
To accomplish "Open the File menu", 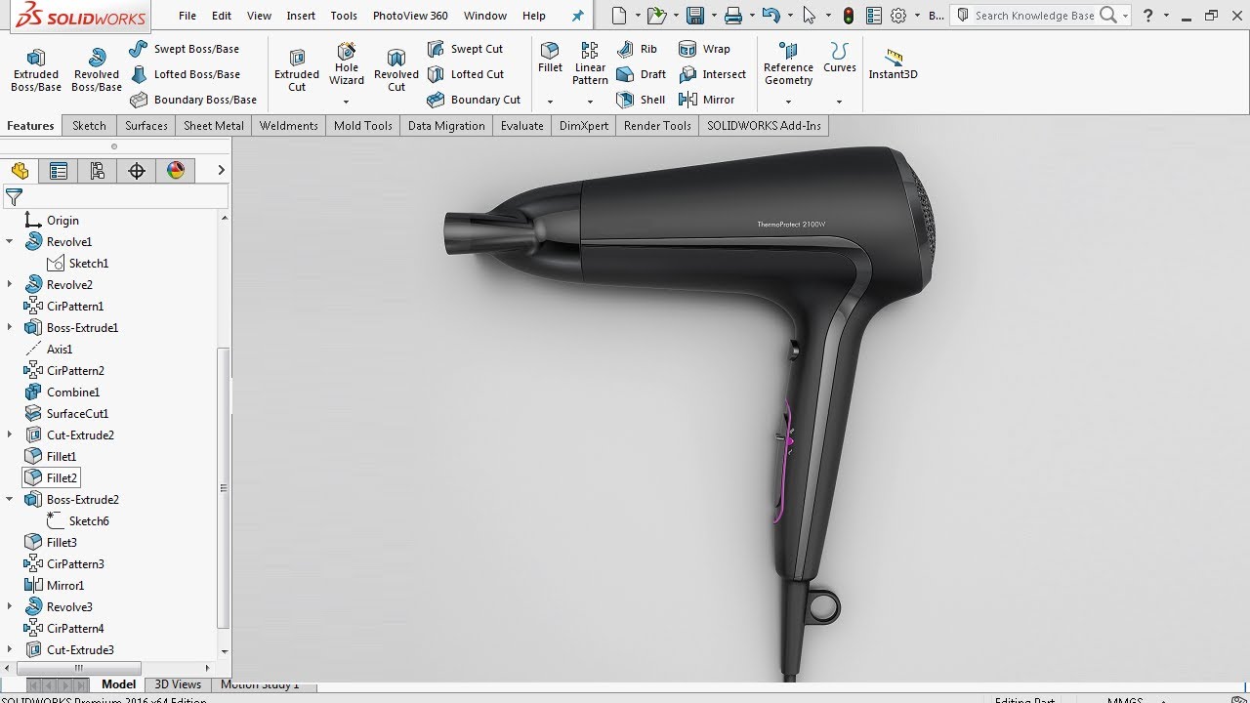I will tap(187, 16).
